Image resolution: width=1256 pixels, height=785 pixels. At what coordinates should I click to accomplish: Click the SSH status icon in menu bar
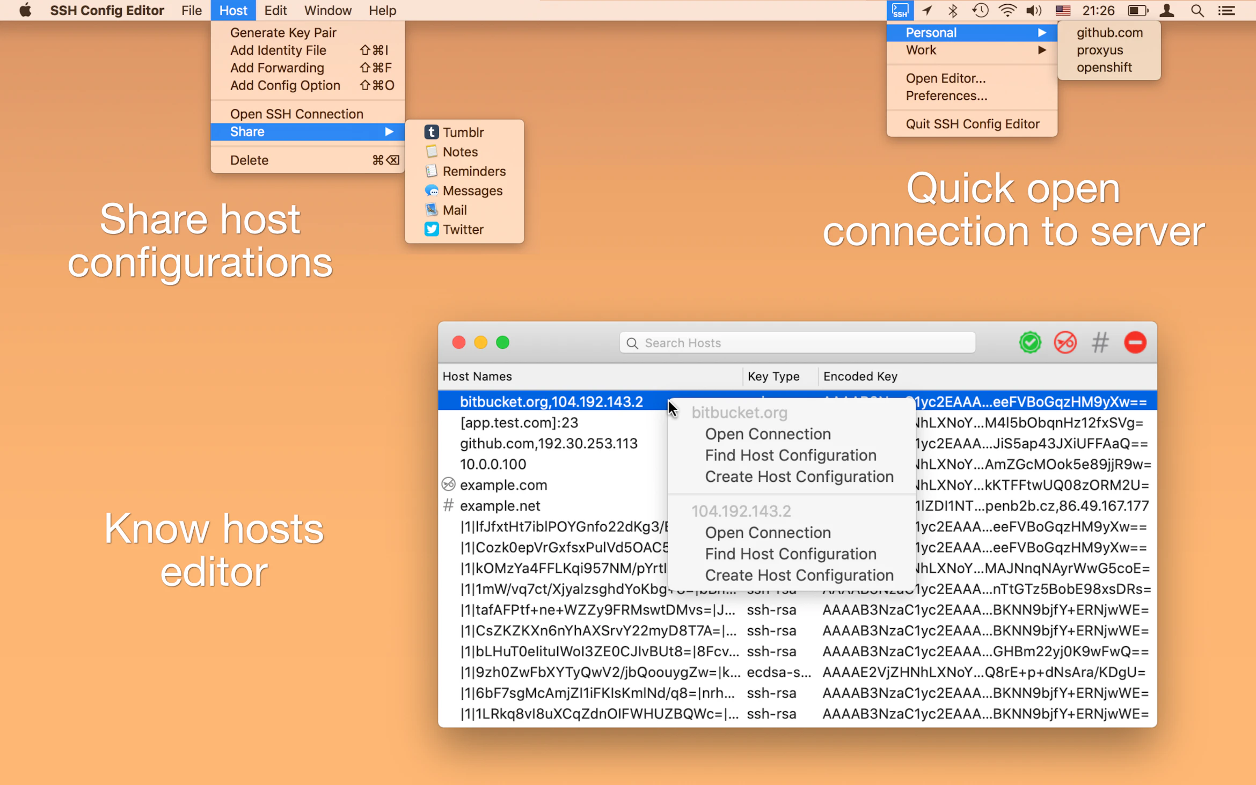(x=900, y=11)
